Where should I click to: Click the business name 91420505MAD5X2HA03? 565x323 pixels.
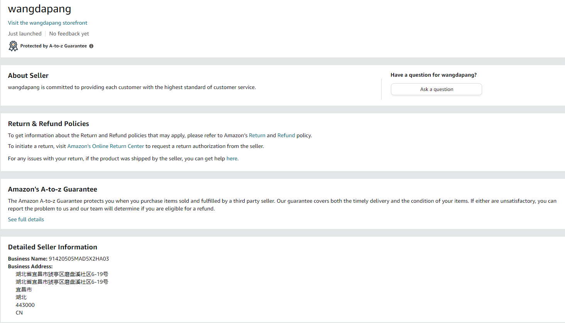click(x=79, y=259)
